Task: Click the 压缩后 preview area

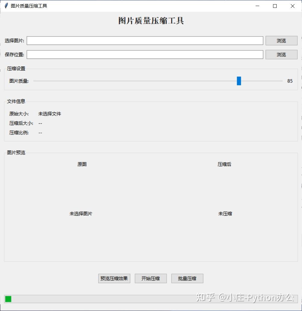Action: [224, 164]
